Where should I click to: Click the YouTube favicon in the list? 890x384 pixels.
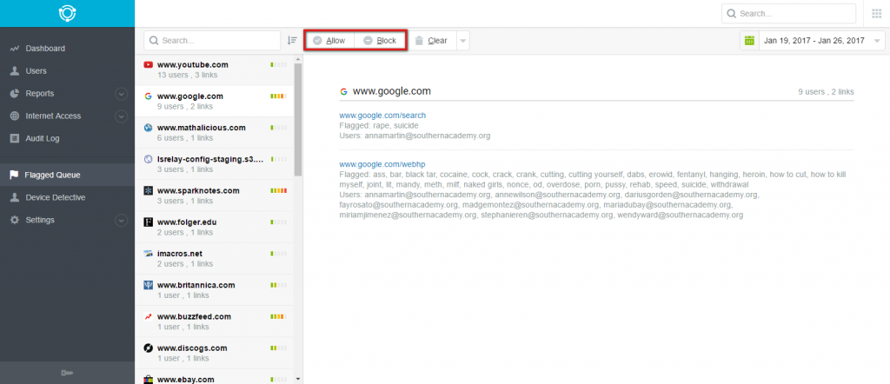pos(148,64)
